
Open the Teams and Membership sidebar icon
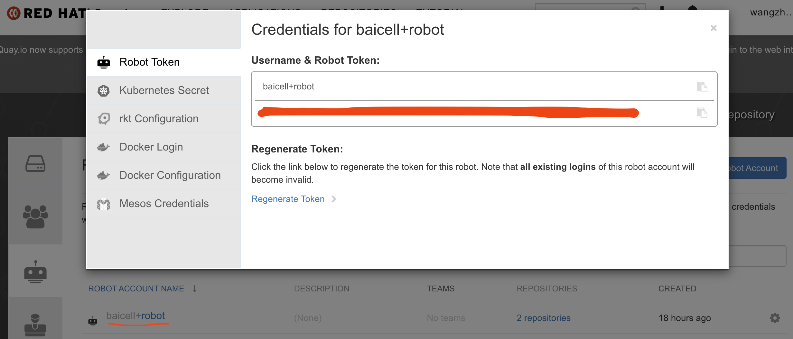pos(35,217)
